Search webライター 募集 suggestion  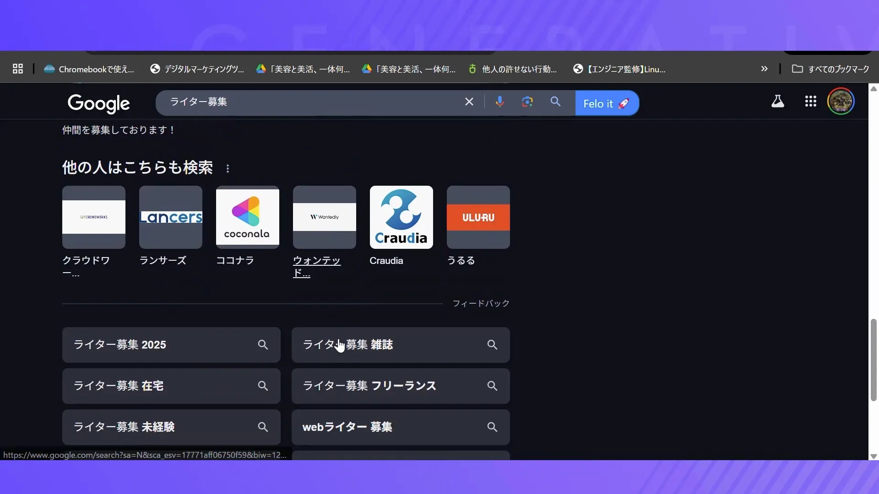point(400,427)
